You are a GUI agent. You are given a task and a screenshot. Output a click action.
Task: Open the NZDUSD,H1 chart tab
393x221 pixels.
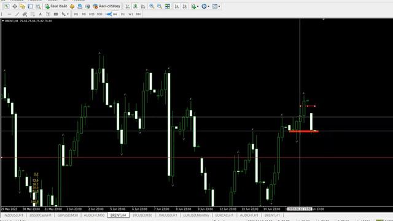pos(14,215)
